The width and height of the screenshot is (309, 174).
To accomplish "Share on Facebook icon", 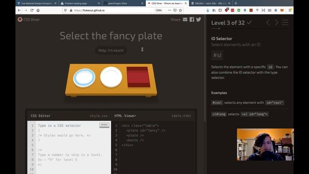I will [192, 19].
